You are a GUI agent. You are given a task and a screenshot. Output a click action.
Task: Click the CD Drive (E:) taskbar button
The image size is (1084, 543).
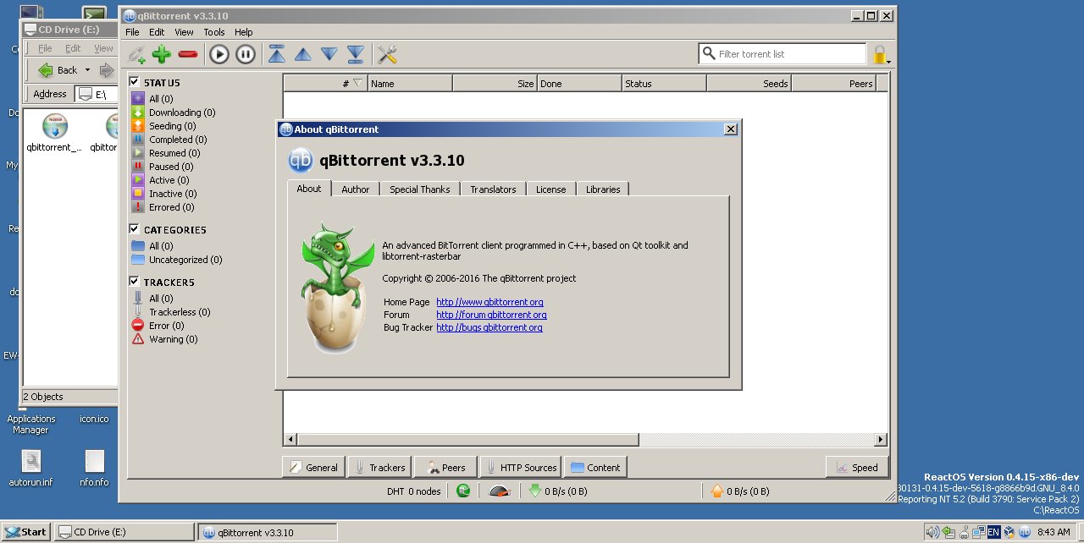tap(124, 532)
